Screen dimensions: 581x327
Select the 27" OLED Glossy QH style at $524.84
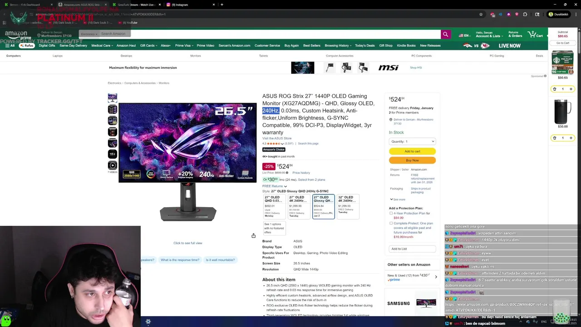pyautogui.click(x=324, y=207)
